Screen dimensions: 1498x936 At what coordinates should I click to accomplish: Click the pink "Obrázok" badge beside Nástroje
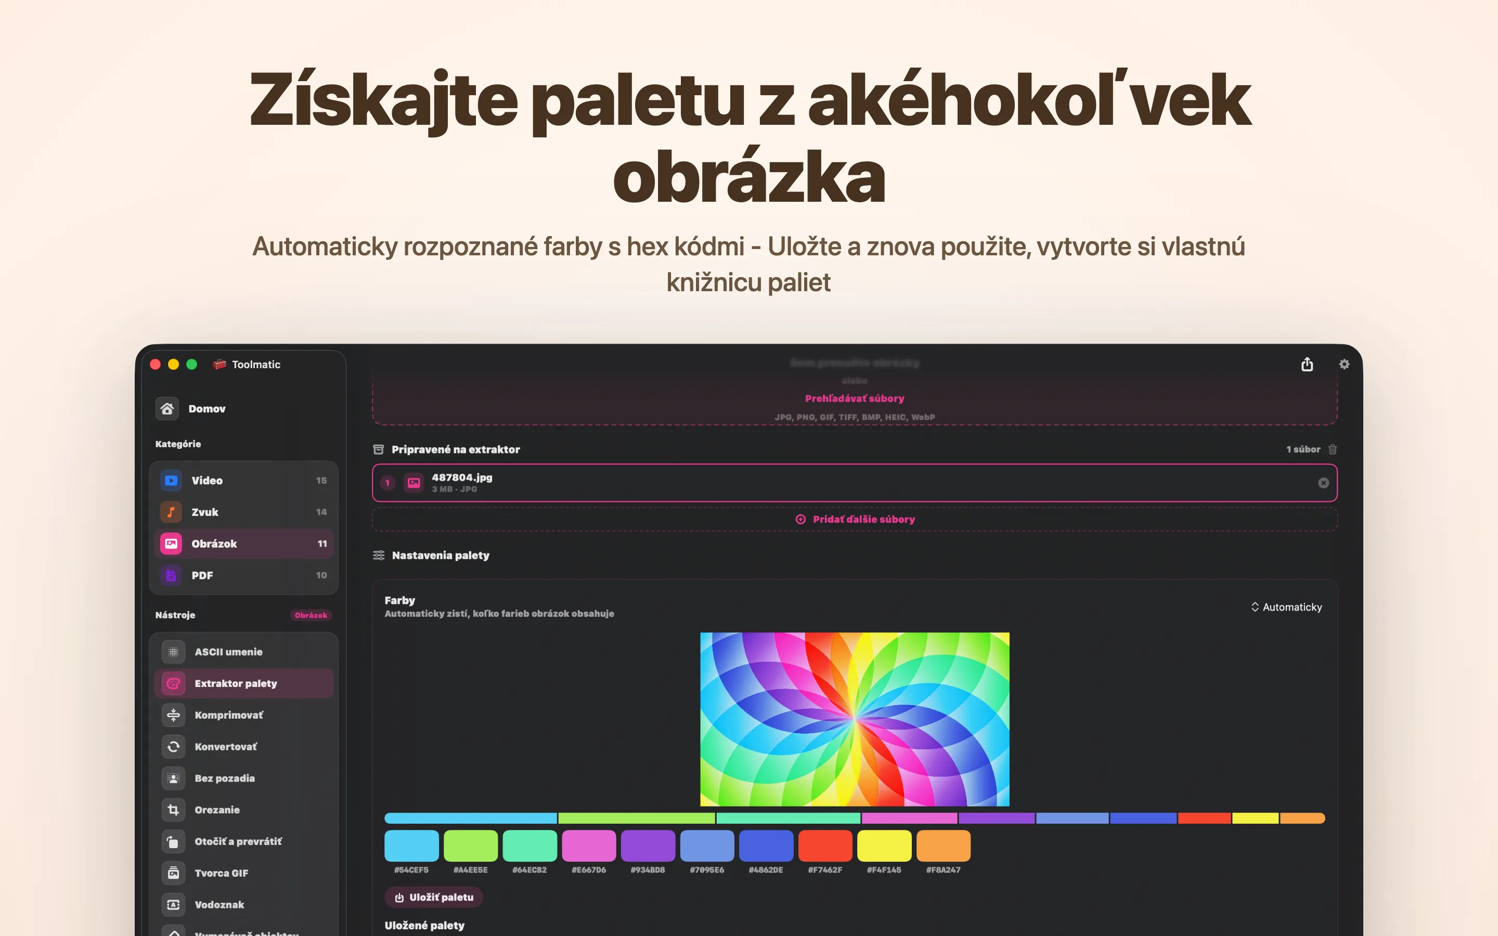[x=311, y=615]
